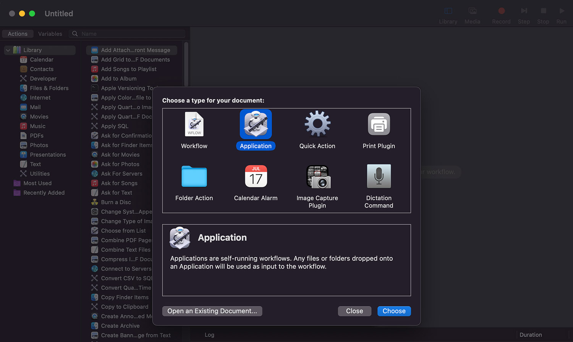Image resolution: width=573 pixels, height=342 pixels.
Task: Click Open an Existing Document button
Action: (212, 311)
